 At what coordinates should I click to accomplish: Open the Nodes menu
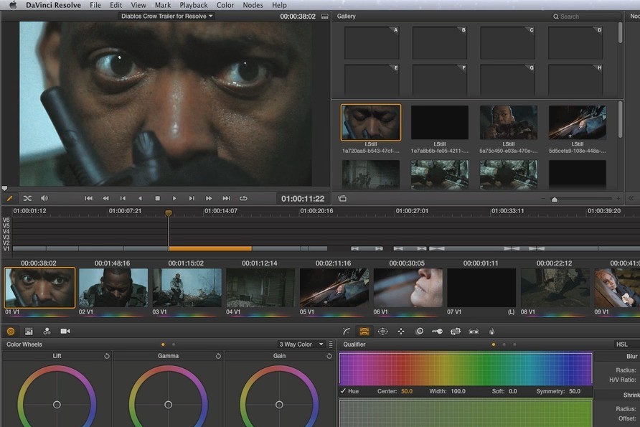pyautogui.click(x=253, y=5)
